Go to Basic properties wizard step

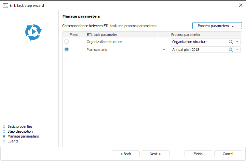[20, 126]
